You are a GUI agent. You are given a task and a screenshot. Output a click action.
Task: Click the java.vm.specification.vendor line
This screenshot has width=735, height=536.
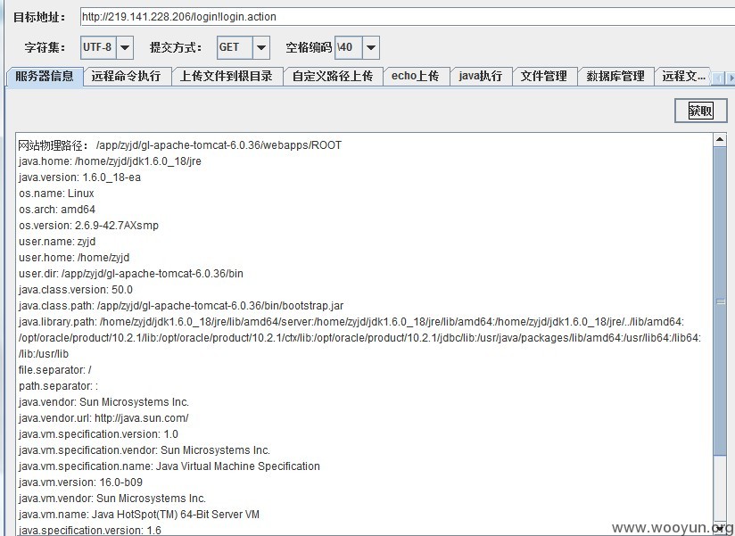pyautogui.click(x=145, y=449)
